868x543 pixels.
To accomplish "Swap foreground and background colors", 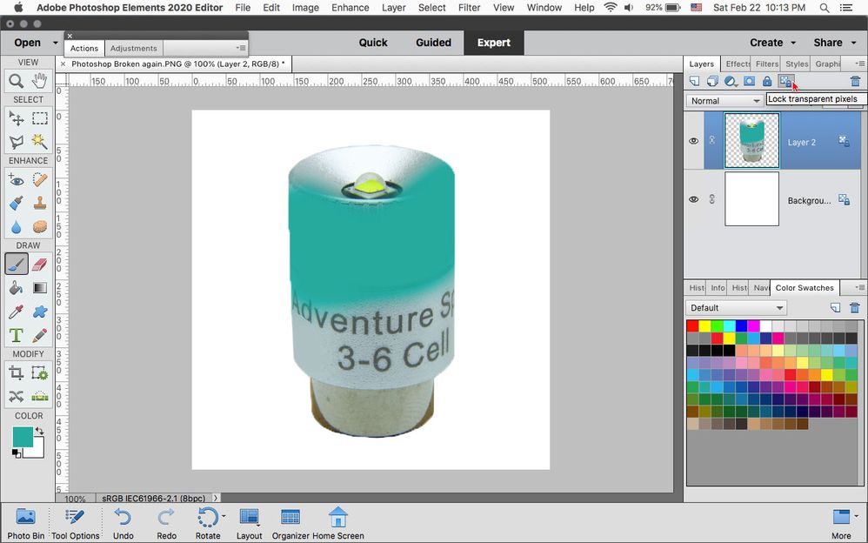I will (x=39, y=431).
